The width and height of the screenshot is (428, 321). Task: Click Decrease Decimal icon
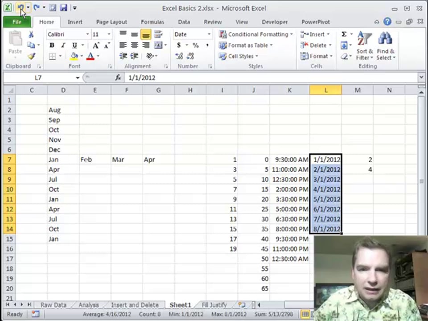click(190, 56)
